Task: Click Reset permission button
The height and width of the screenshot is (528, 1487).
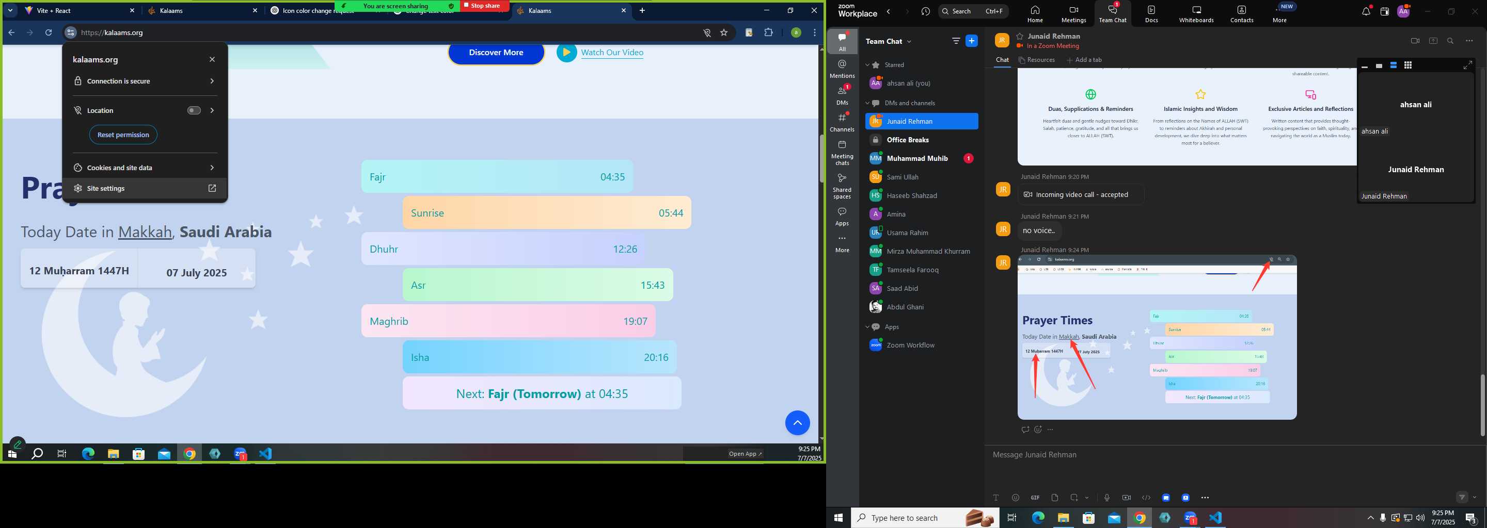Action: [123, 135]
